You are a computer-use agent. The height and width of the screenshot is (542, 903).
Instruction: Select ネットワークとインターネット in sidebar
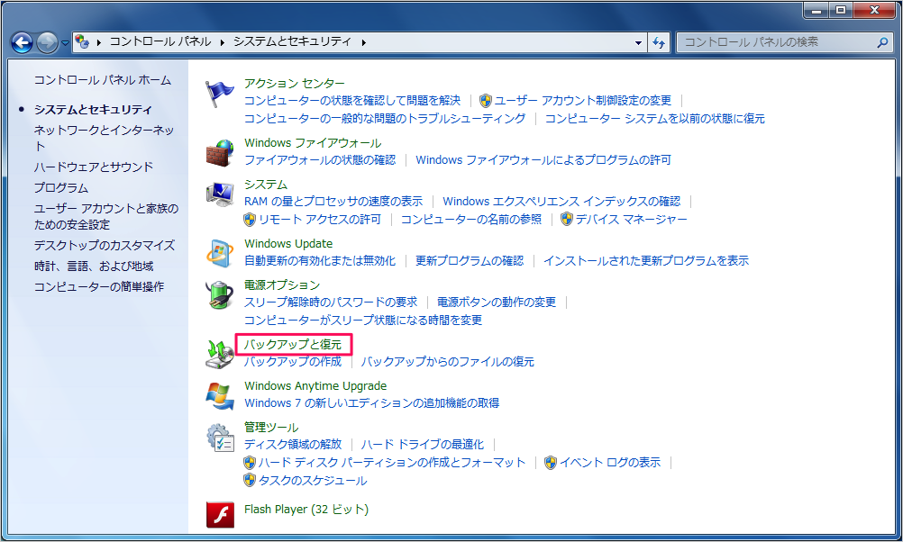(105, 138)
